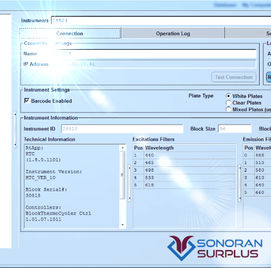Click the Instrument ID input field
Viewport: 271px width, 268px height.
click(x=122, y=129)
